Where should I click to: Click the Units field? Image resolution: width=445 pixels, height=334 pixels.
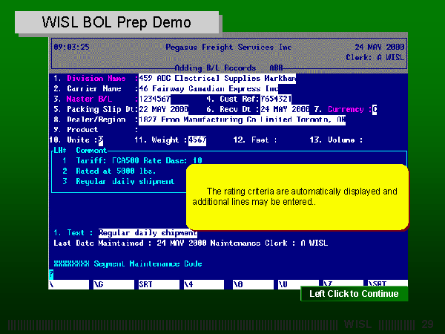101,140
